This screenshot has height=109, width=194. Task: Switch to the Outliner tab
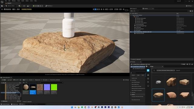[146, 8]
